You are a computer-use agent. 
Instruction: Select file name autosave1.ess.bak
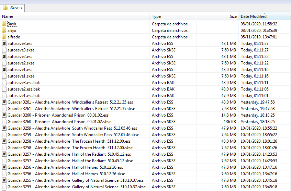pos(24,96)
